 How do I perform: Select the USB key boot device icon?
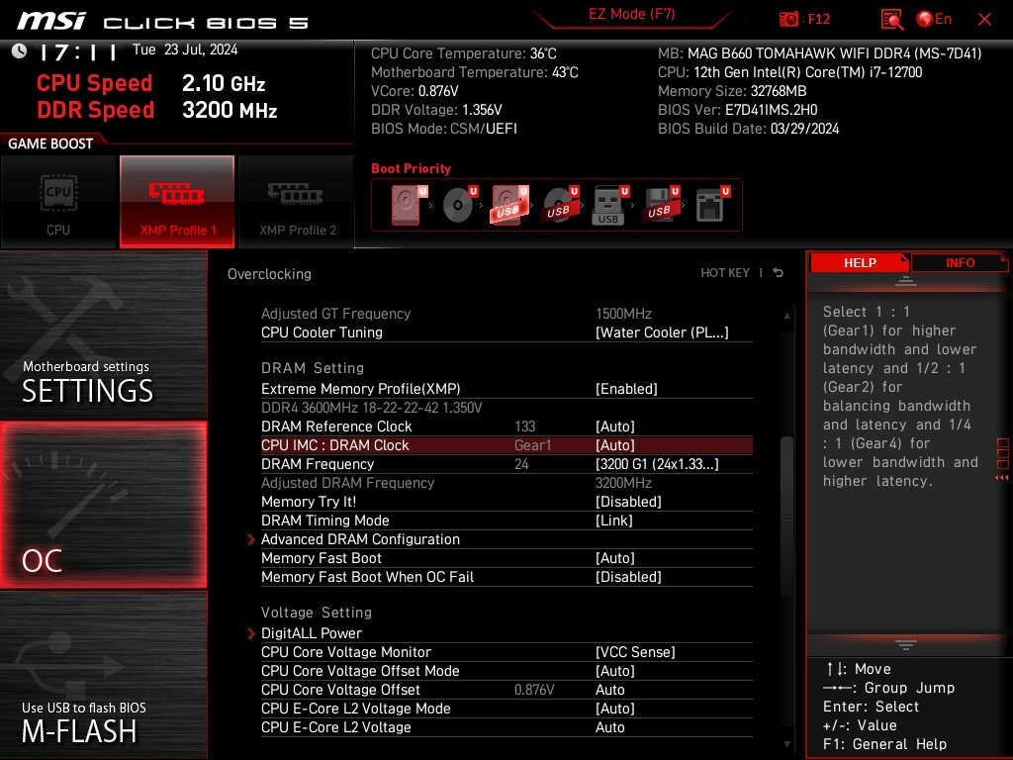click(x=609, y=205)
